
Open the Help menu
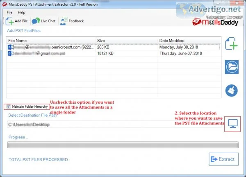pos(21,12)
